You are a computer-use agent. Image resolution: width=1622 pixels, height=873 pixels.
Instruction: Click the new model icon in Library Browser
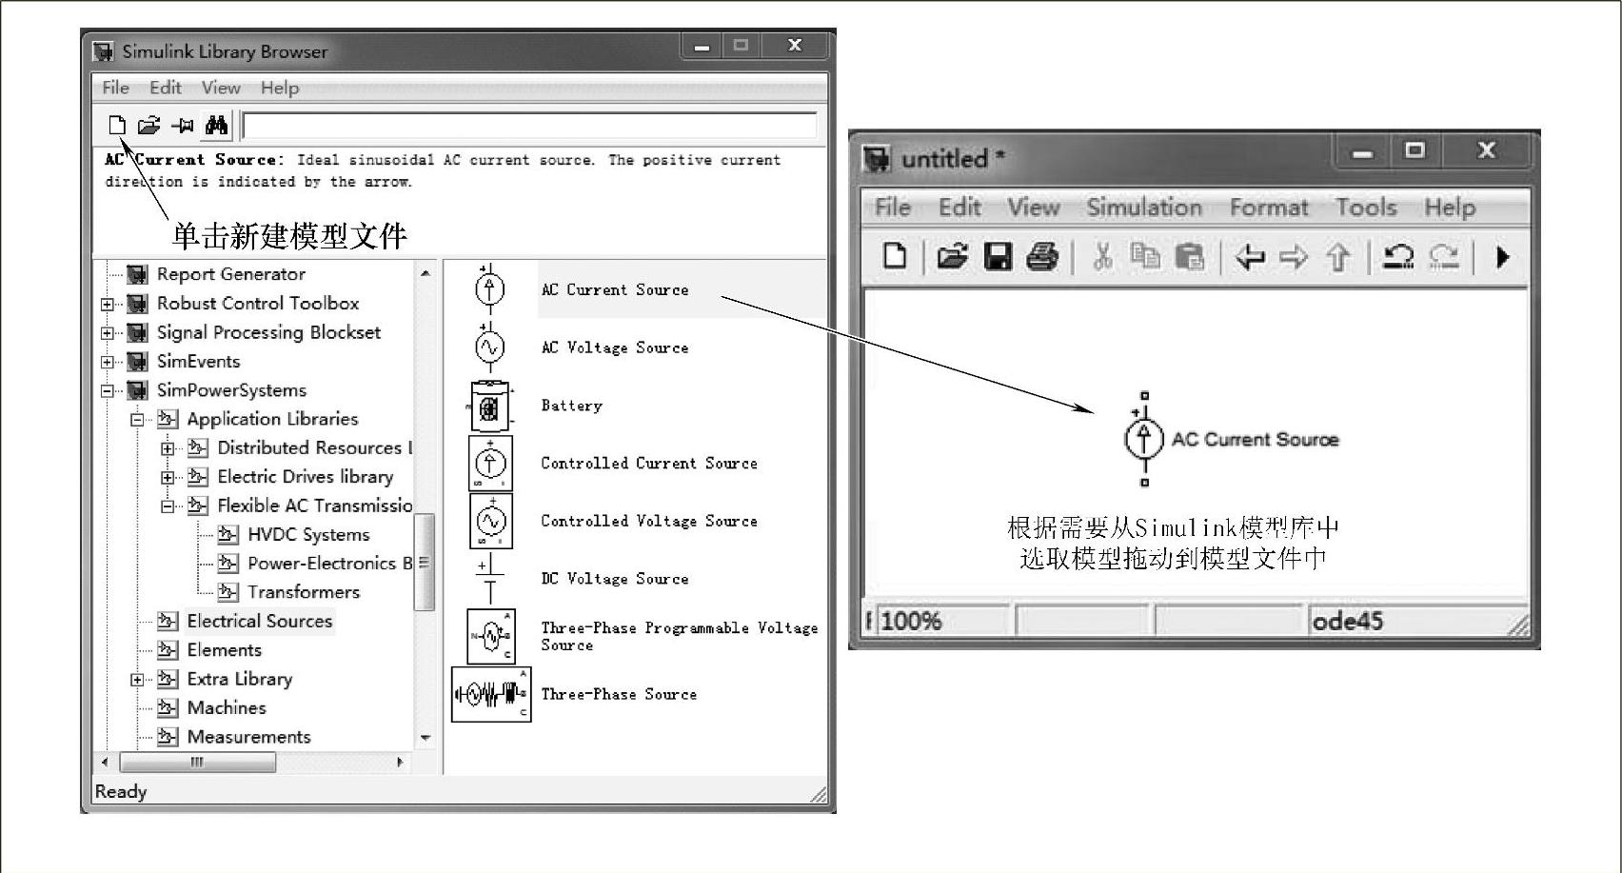pos(116,125)
